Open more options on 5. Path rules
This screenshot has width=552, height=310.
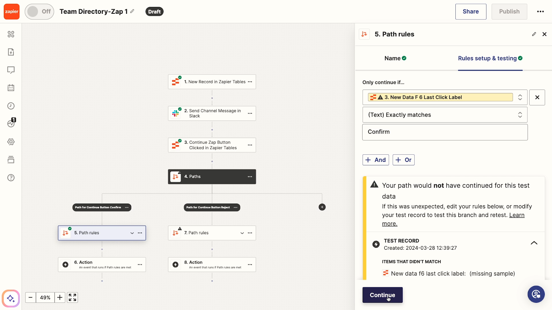[x=140, y=233]
